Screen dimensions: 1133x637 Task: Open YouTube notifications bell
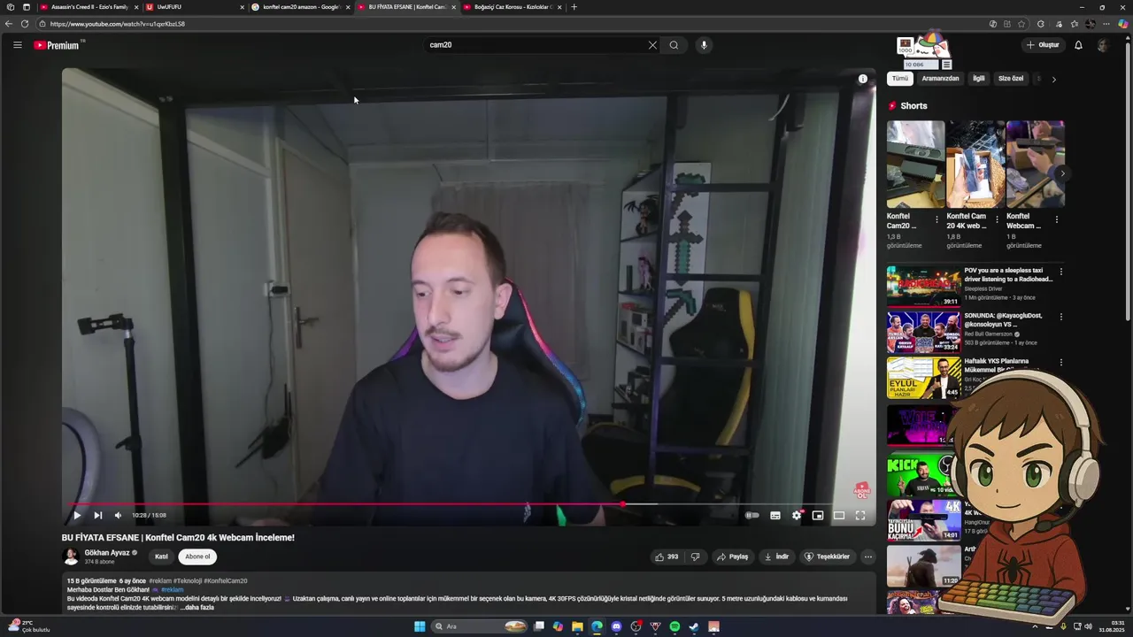pos(1078,45)
